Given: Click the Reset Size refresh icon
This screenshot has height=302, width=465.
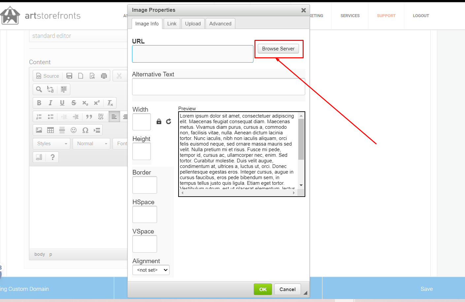Looking at the screenshot, I should coord(169,121).
